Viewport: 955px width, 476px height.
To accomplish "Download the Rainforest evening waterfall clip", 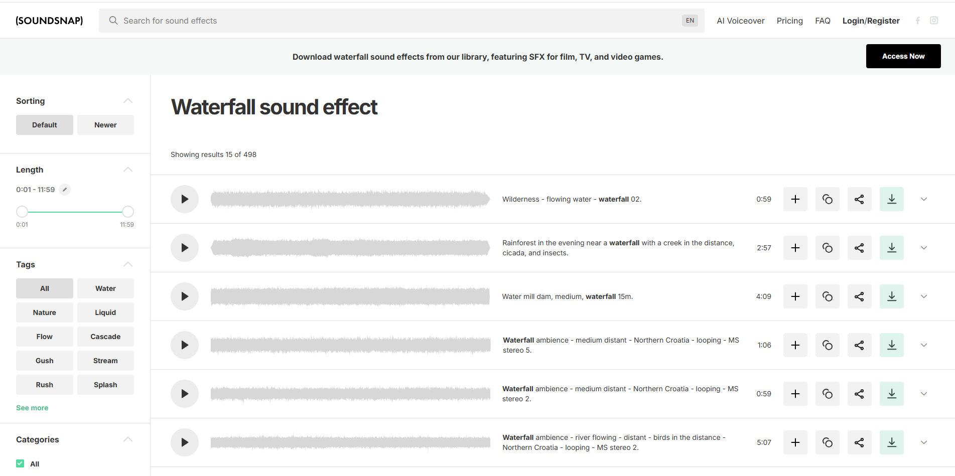I will (891, 247).
